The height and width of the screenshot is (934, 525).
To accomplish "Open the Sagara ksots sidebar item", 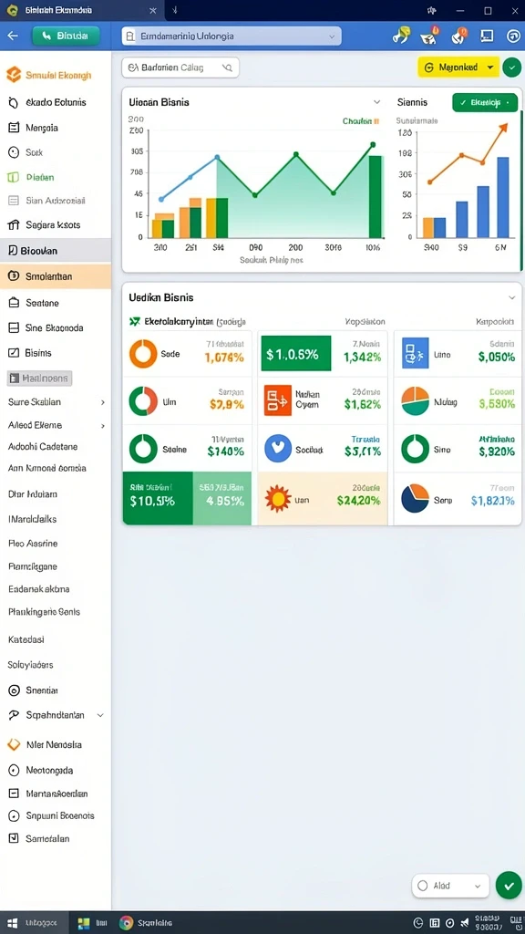I will pyautogui.click(x=56, y=225).
